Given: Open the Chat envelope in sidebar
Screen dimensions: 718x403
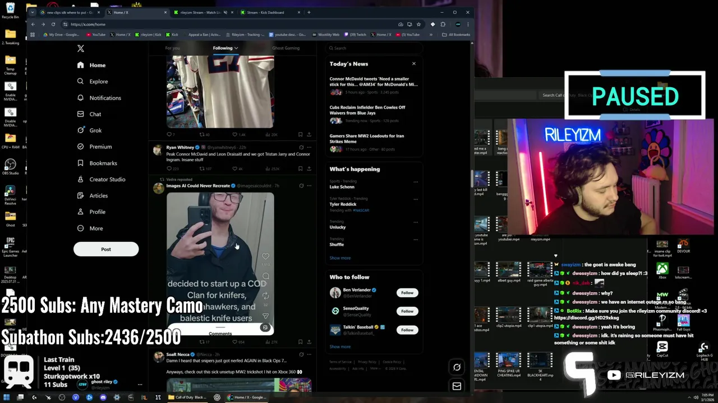Looking at the screenshot, I should click(80, 114).
